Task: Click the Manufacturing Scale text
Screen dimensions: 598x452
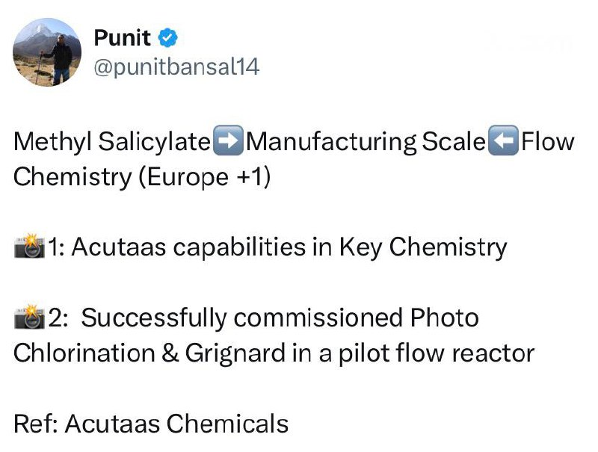Action: (x=364, y=141)
